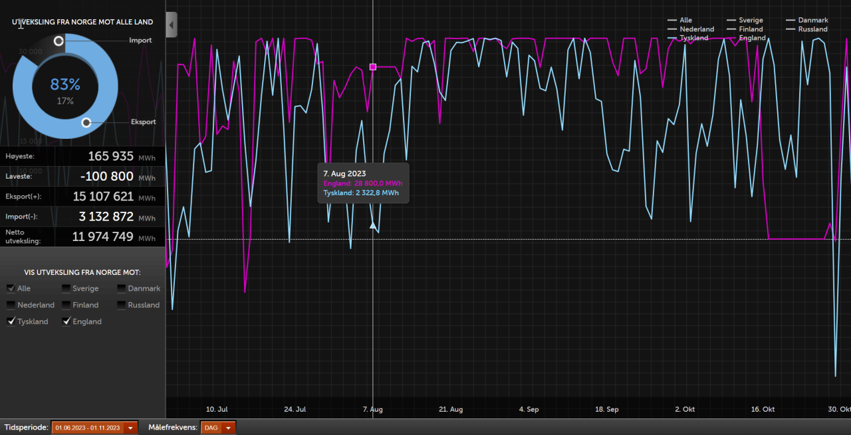Click the 83% value in the donut center
851x435 pixels.
[x=65, y=84]
